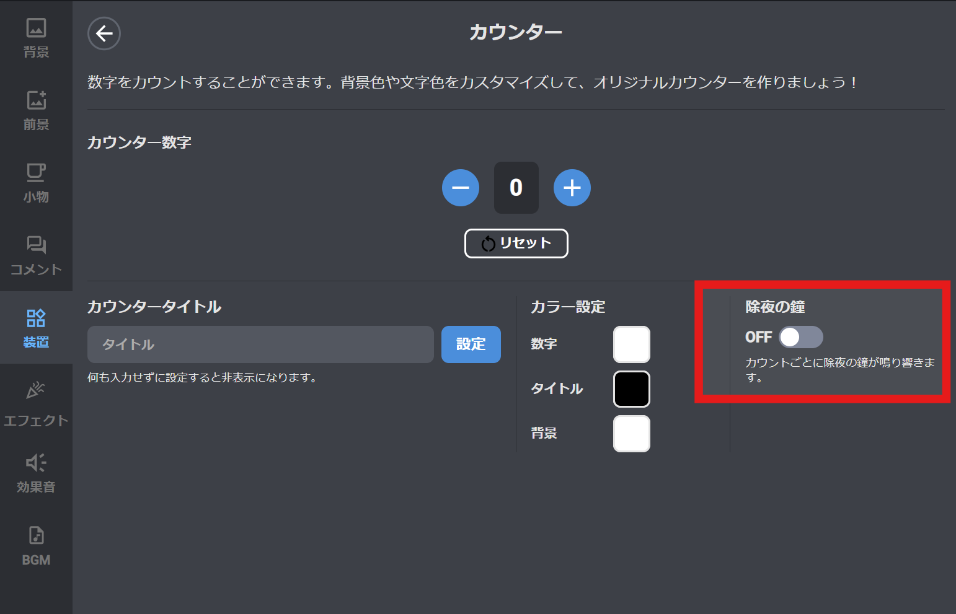This screenshot has width=956, height=614.
Task: Open the 数字 number color swatch
Action: coord(631,344)
